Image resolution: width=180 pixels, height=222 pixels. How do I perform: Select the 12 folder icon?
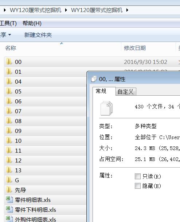coord(9,160)
